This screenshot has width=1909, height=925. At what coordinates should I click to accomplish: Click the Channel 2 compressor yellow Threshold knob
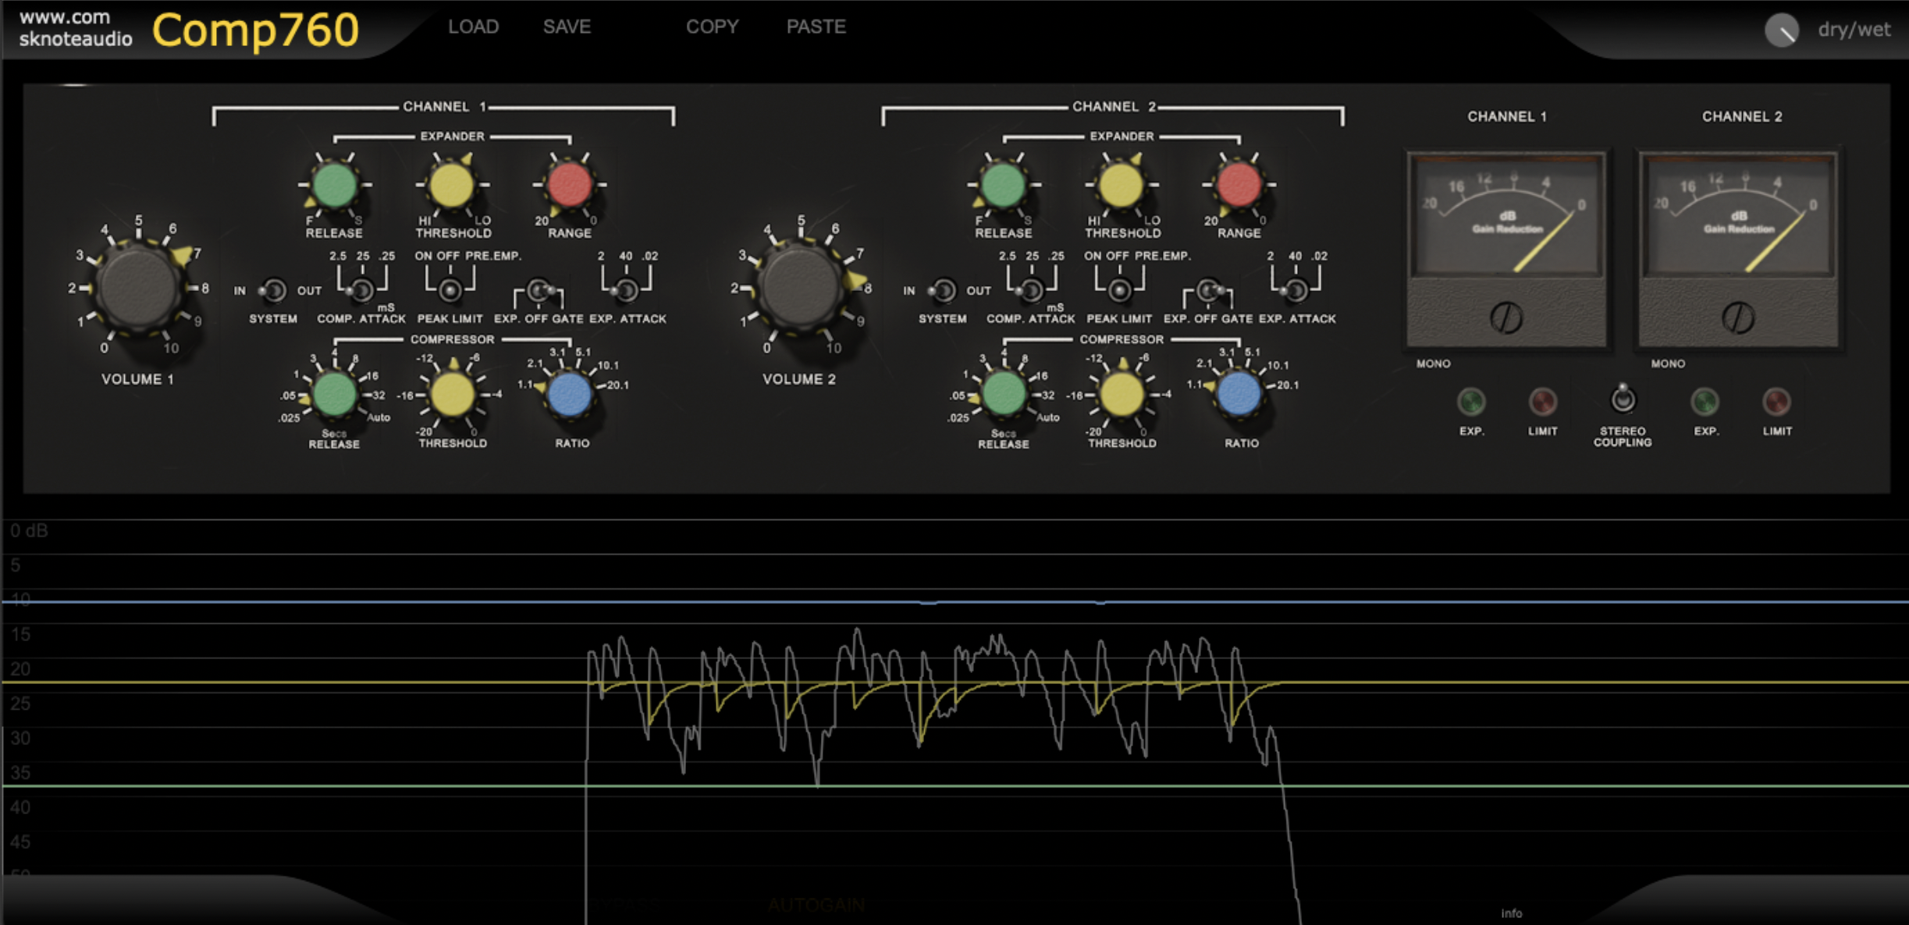click(1121, 394)
